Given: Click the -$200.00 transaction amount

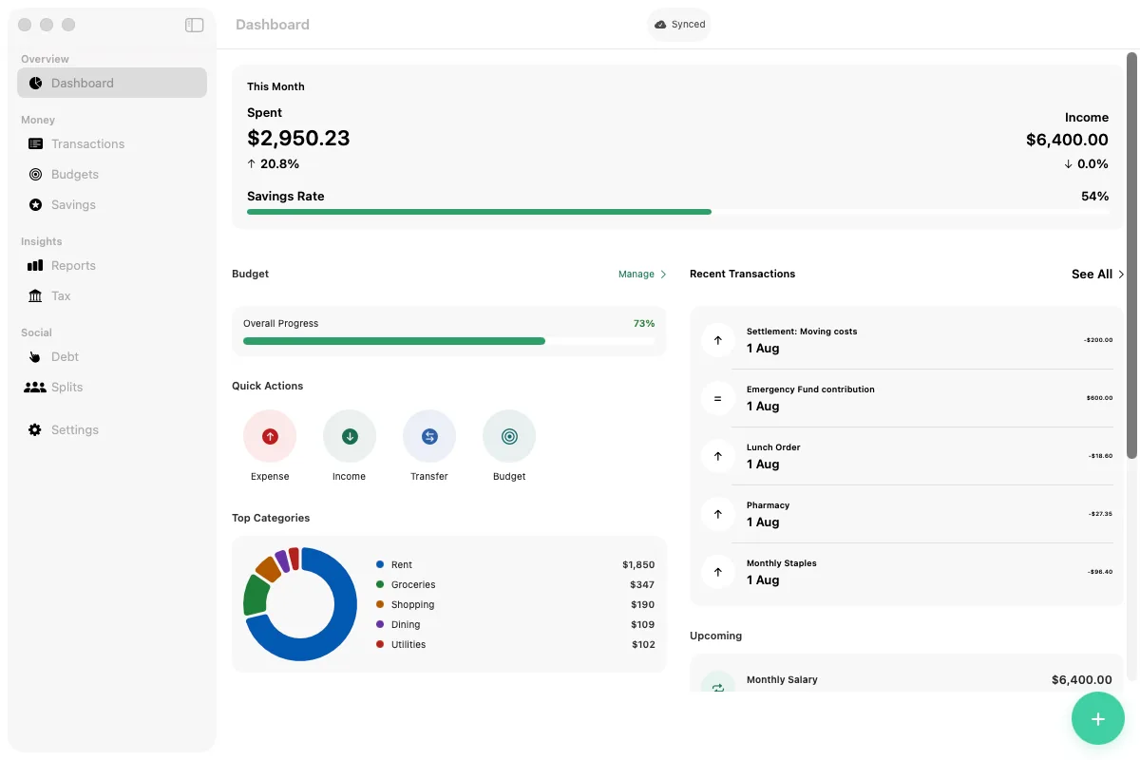Looking at the screenshot, I should pyautogui.click(x=1098, y=340).
